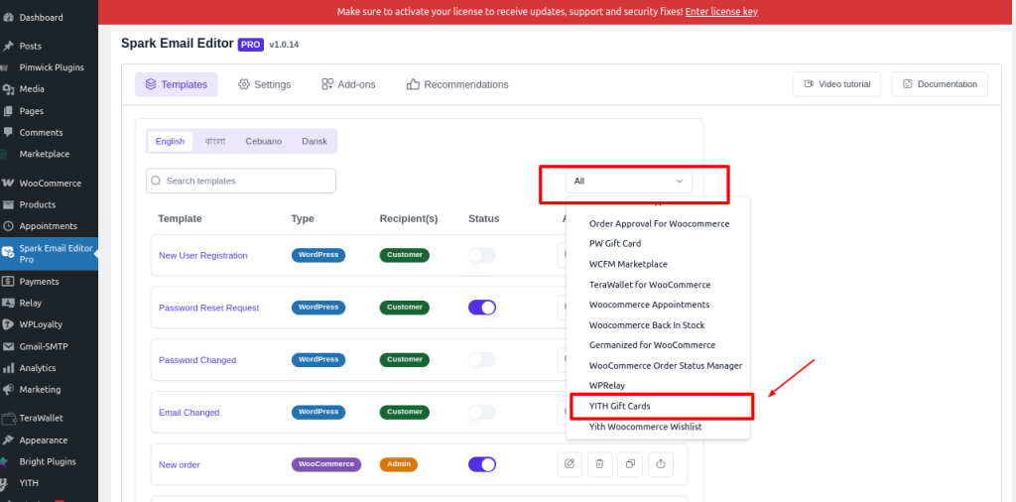Image resolution: width=1016 pixels, height=502 pixels.
Task: Click the Gmail-SMTP envelope icon
Action: pos(8,346)
